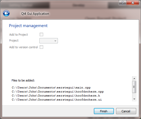The height and width of the screenshot is (119, 141).
Task: Click the Qt4 Gui Application title
Action: click(35, 14)
